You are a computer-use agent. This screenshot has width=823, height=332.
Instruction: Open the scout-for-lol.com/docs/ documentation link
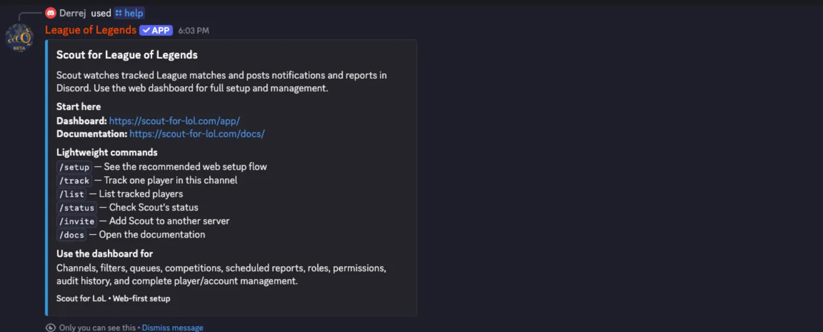tap(197, 134)
